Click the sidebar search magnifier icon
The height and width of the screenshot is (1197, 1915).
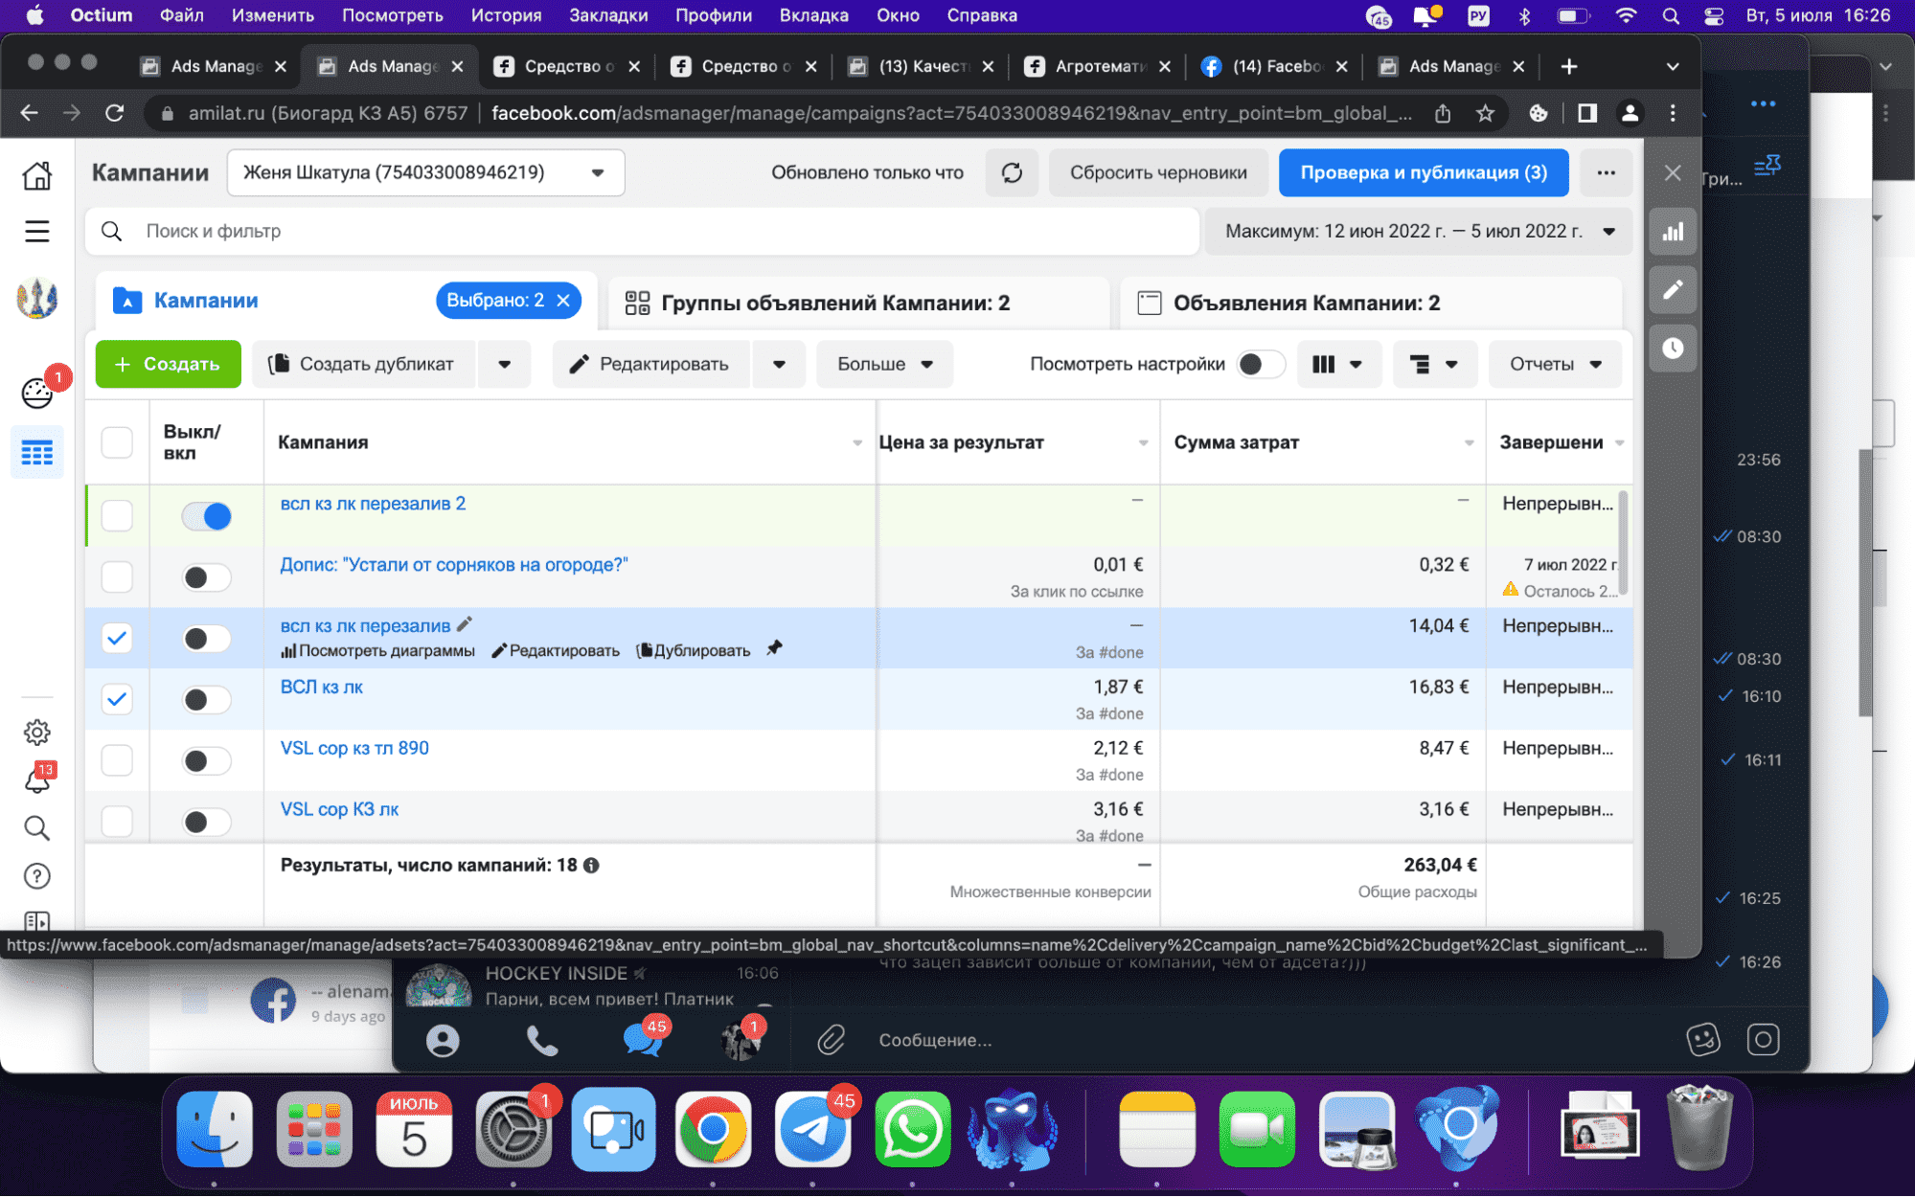tap(37, 828)
